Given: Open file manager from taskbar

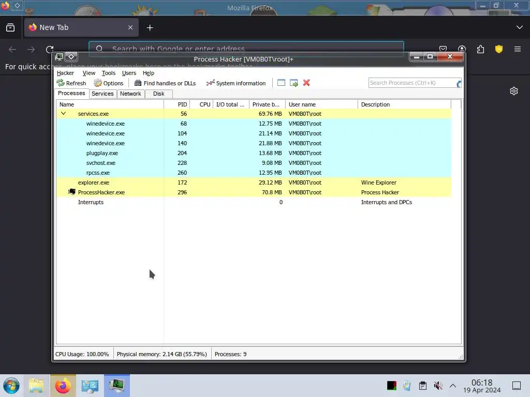Looking at the screenshot, I should (36, 386).
